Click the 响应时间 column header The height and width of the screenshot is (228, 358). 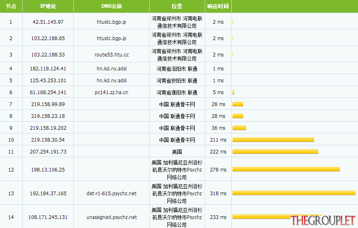pos(218,6)
